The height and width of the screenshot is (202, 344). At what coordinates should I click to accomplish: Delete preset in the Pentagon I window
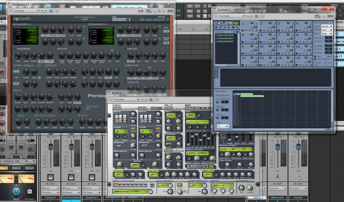(56, 11)
